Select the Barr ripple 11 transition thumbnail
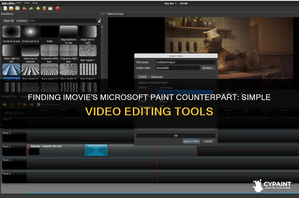The image size is (299, 198). pyautogui.click(x=30, y=69)
